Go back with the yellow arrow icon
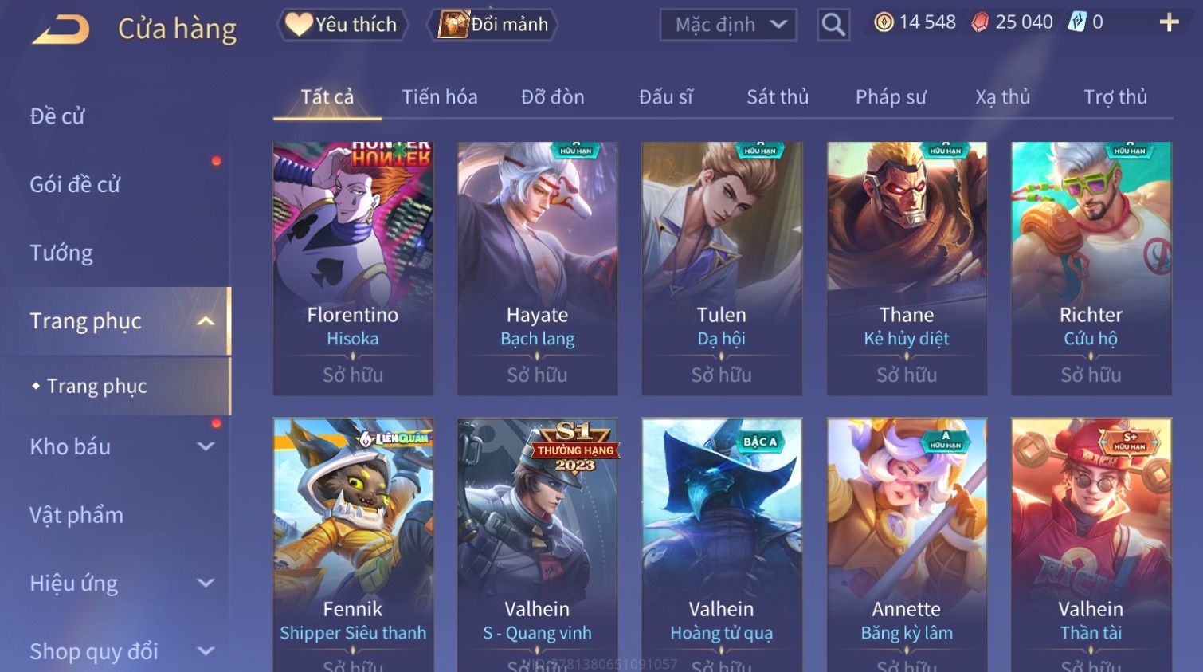The height and width of the screenshot is (672, 1203). pos(61,30)
